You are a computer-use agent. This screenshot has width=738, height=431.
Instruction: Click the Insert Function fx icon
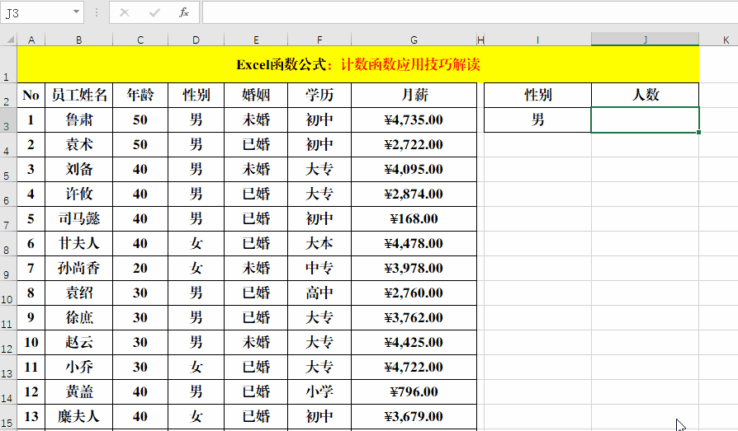click(184, 13)
